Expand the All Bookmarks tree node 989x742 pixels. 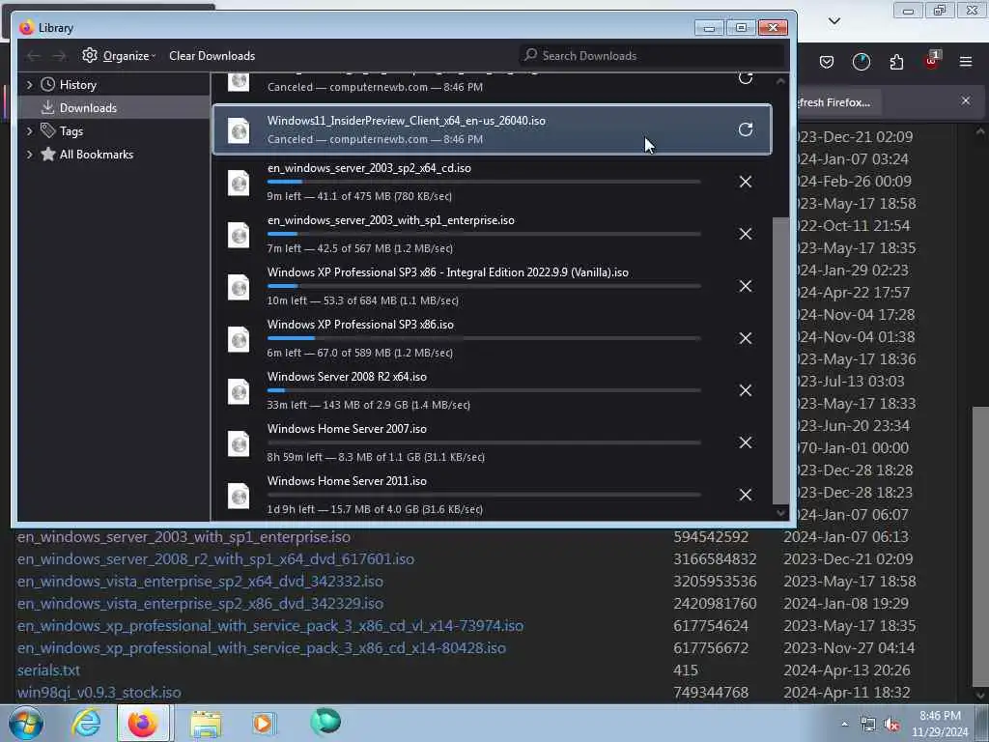click(29, 155)
